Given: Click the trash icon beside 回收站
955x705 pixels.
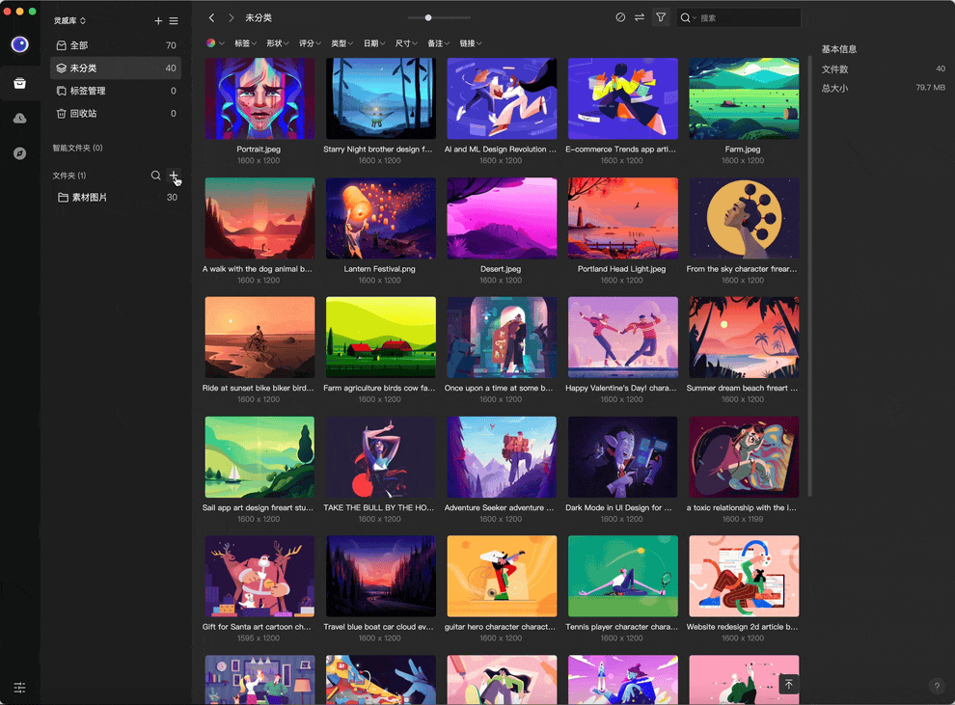Looking at the screenshot, I should click(x=61, y=113).
